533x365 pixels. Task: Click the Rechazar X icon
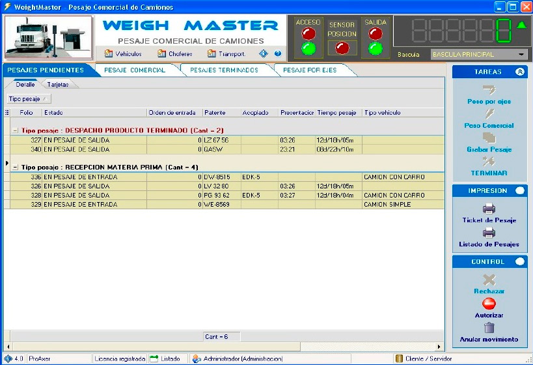click(x=489, y=280)
